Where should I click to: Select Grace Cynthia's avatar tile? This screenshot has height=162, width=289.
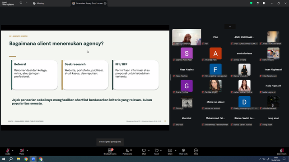(x=186, y=86)
